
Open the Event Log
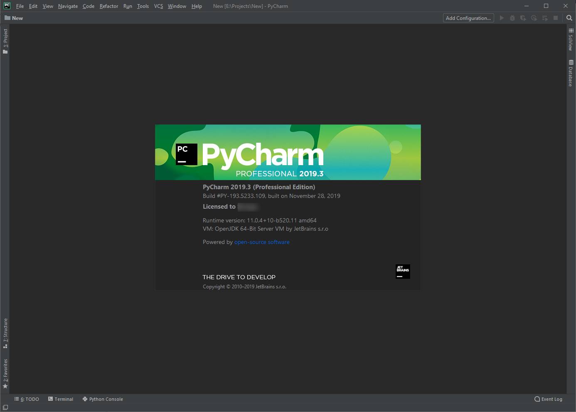pyautogui.click(x=548, y=399)
